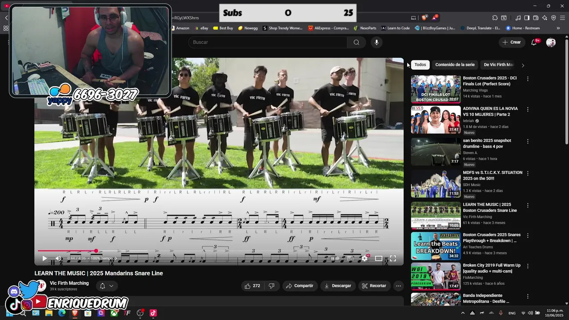Open Brave hamburger main menu
Viewport: 569px width, 320px height.
[x=562, y=18]
